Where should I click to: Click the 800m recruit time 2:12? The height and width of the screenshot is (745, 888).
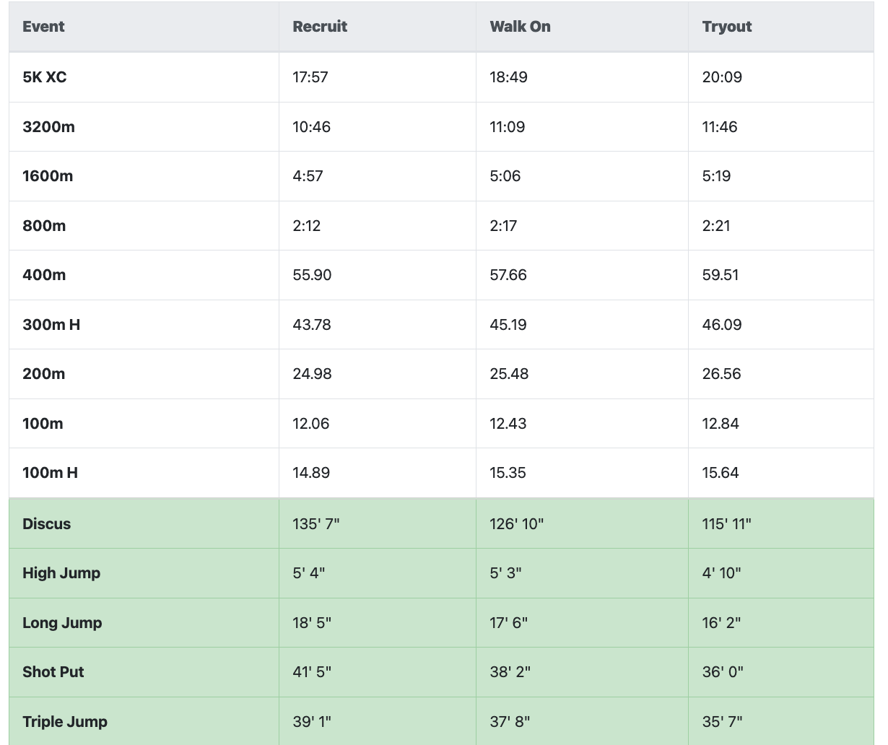[307, 226]
